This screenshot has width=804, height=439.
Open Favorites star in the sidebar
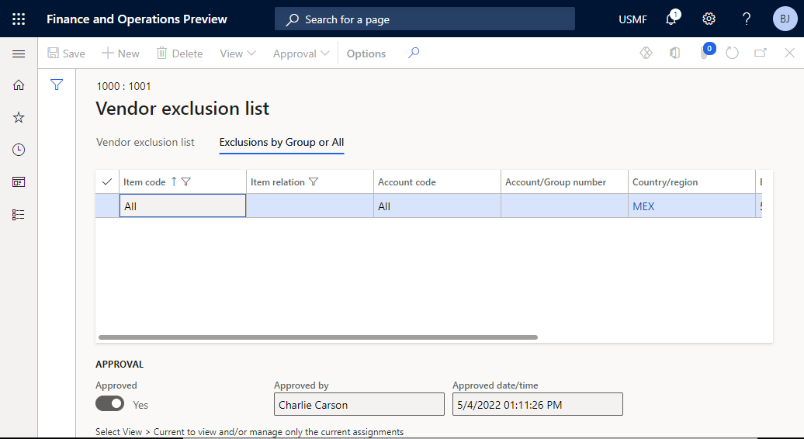(19, 118)
